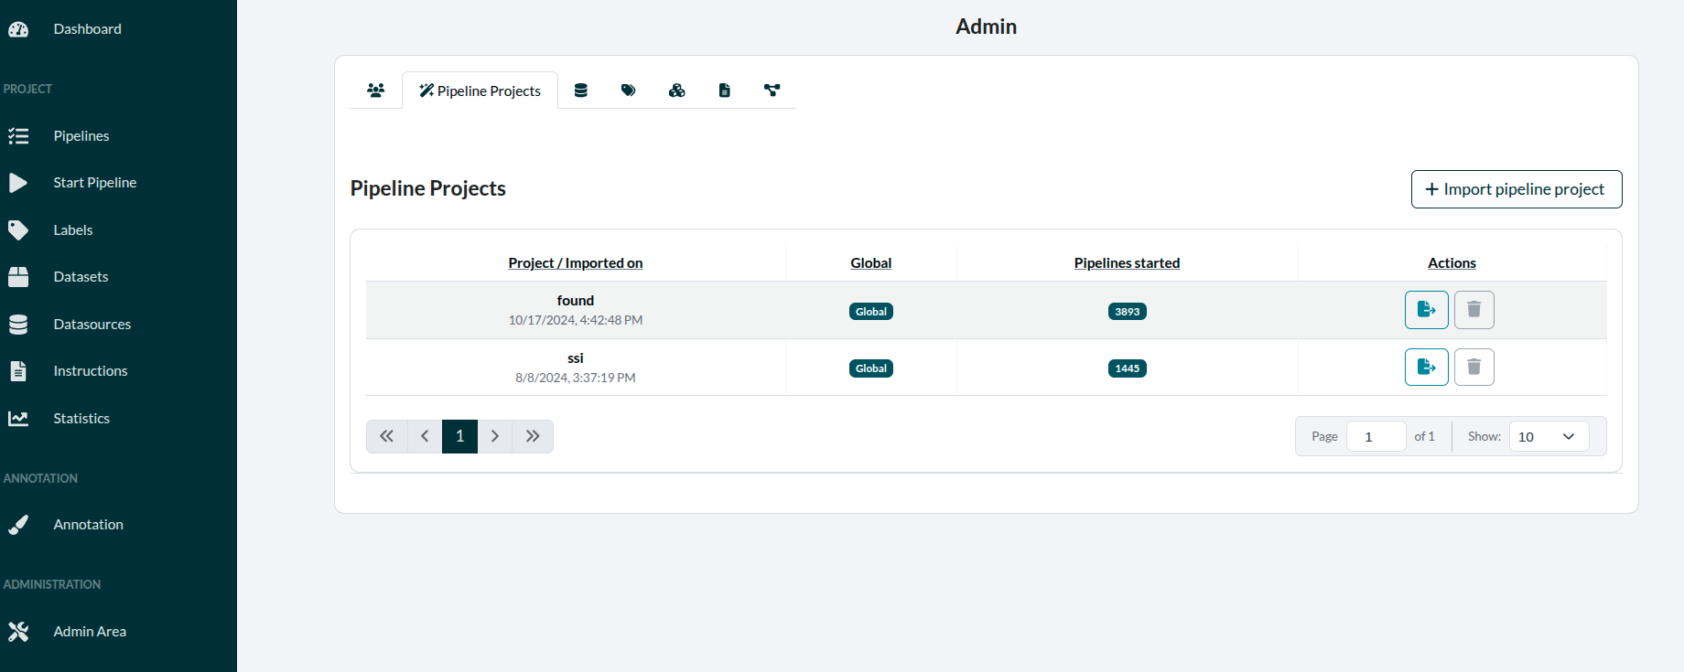1684x672 pixels.
Task: Expand the Show rows-per-page dropdown
Action: 1549,437
